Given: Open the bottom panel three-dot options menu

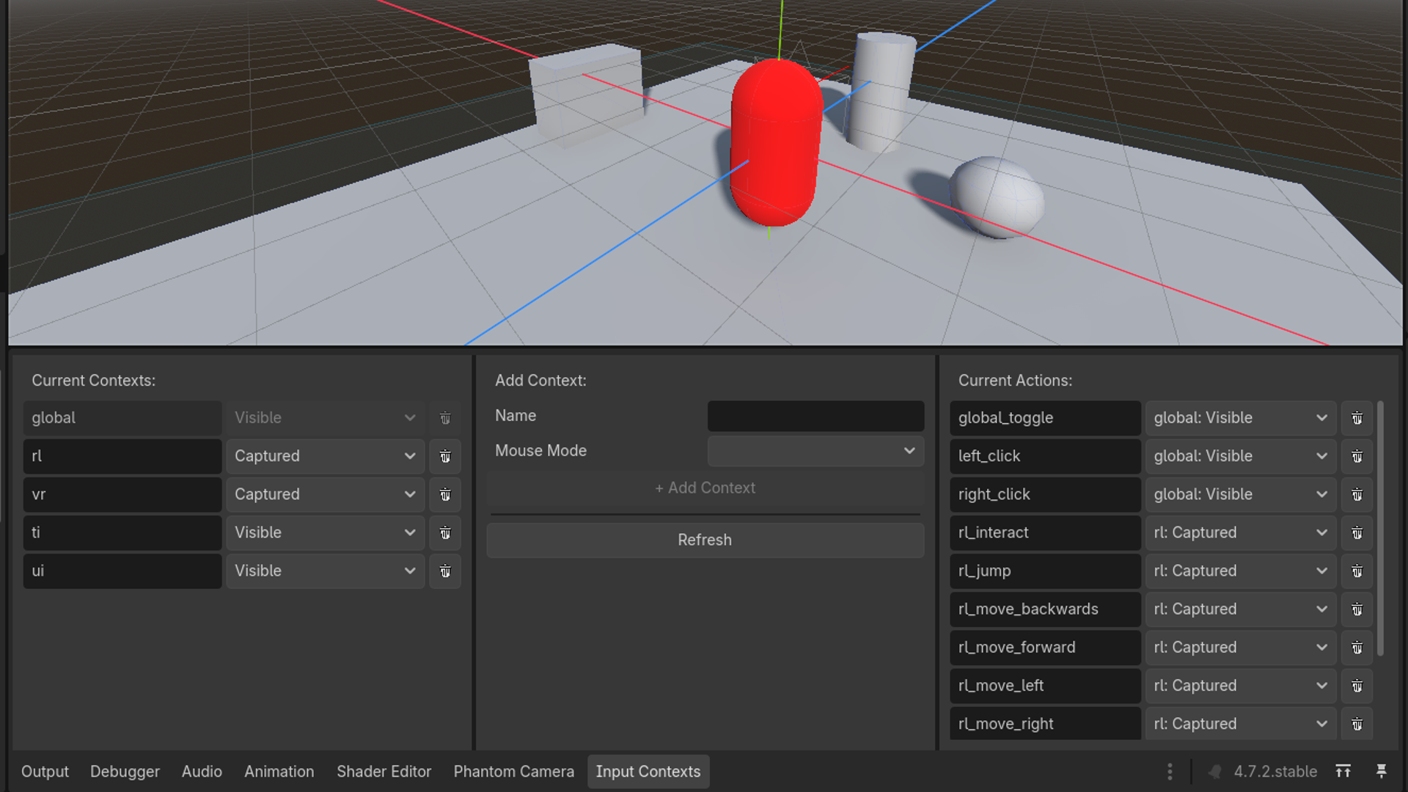Looking at the screenshot, I should click(x=1170, y=771).
